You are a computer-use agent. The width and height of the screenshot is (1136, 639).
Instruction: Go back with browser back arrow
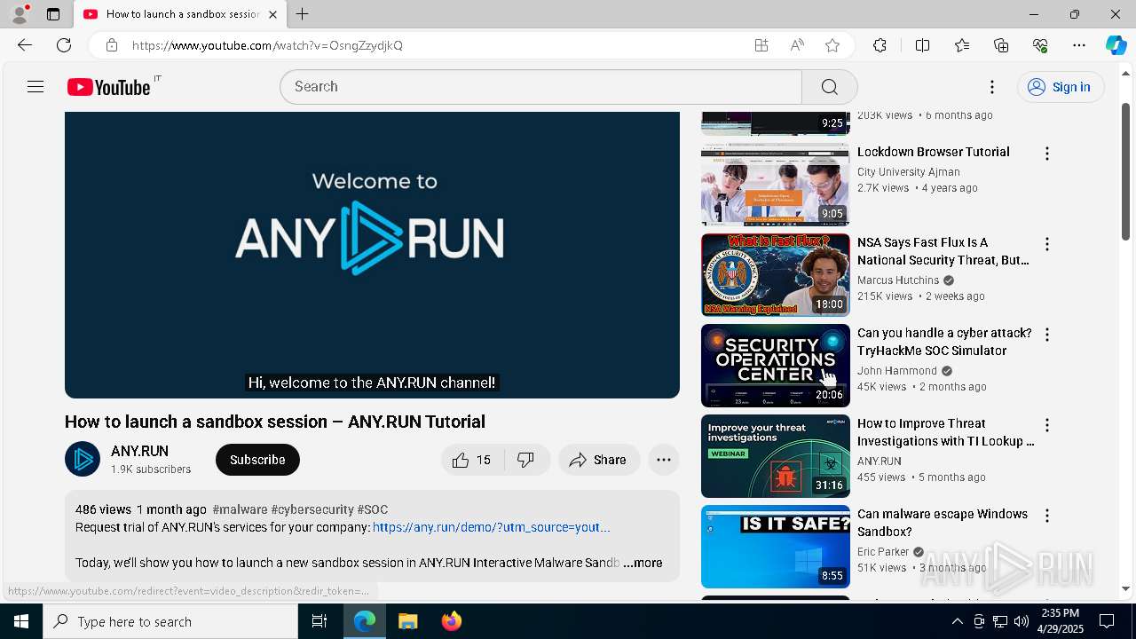[x=25, y=45]
